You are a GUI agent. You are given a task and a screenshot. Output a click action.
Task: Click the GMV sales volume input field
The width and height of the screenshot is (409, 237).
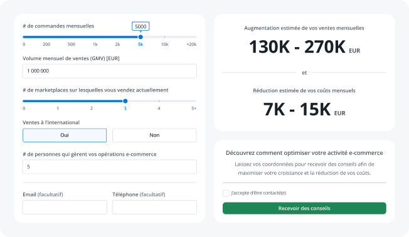[110, 71]
